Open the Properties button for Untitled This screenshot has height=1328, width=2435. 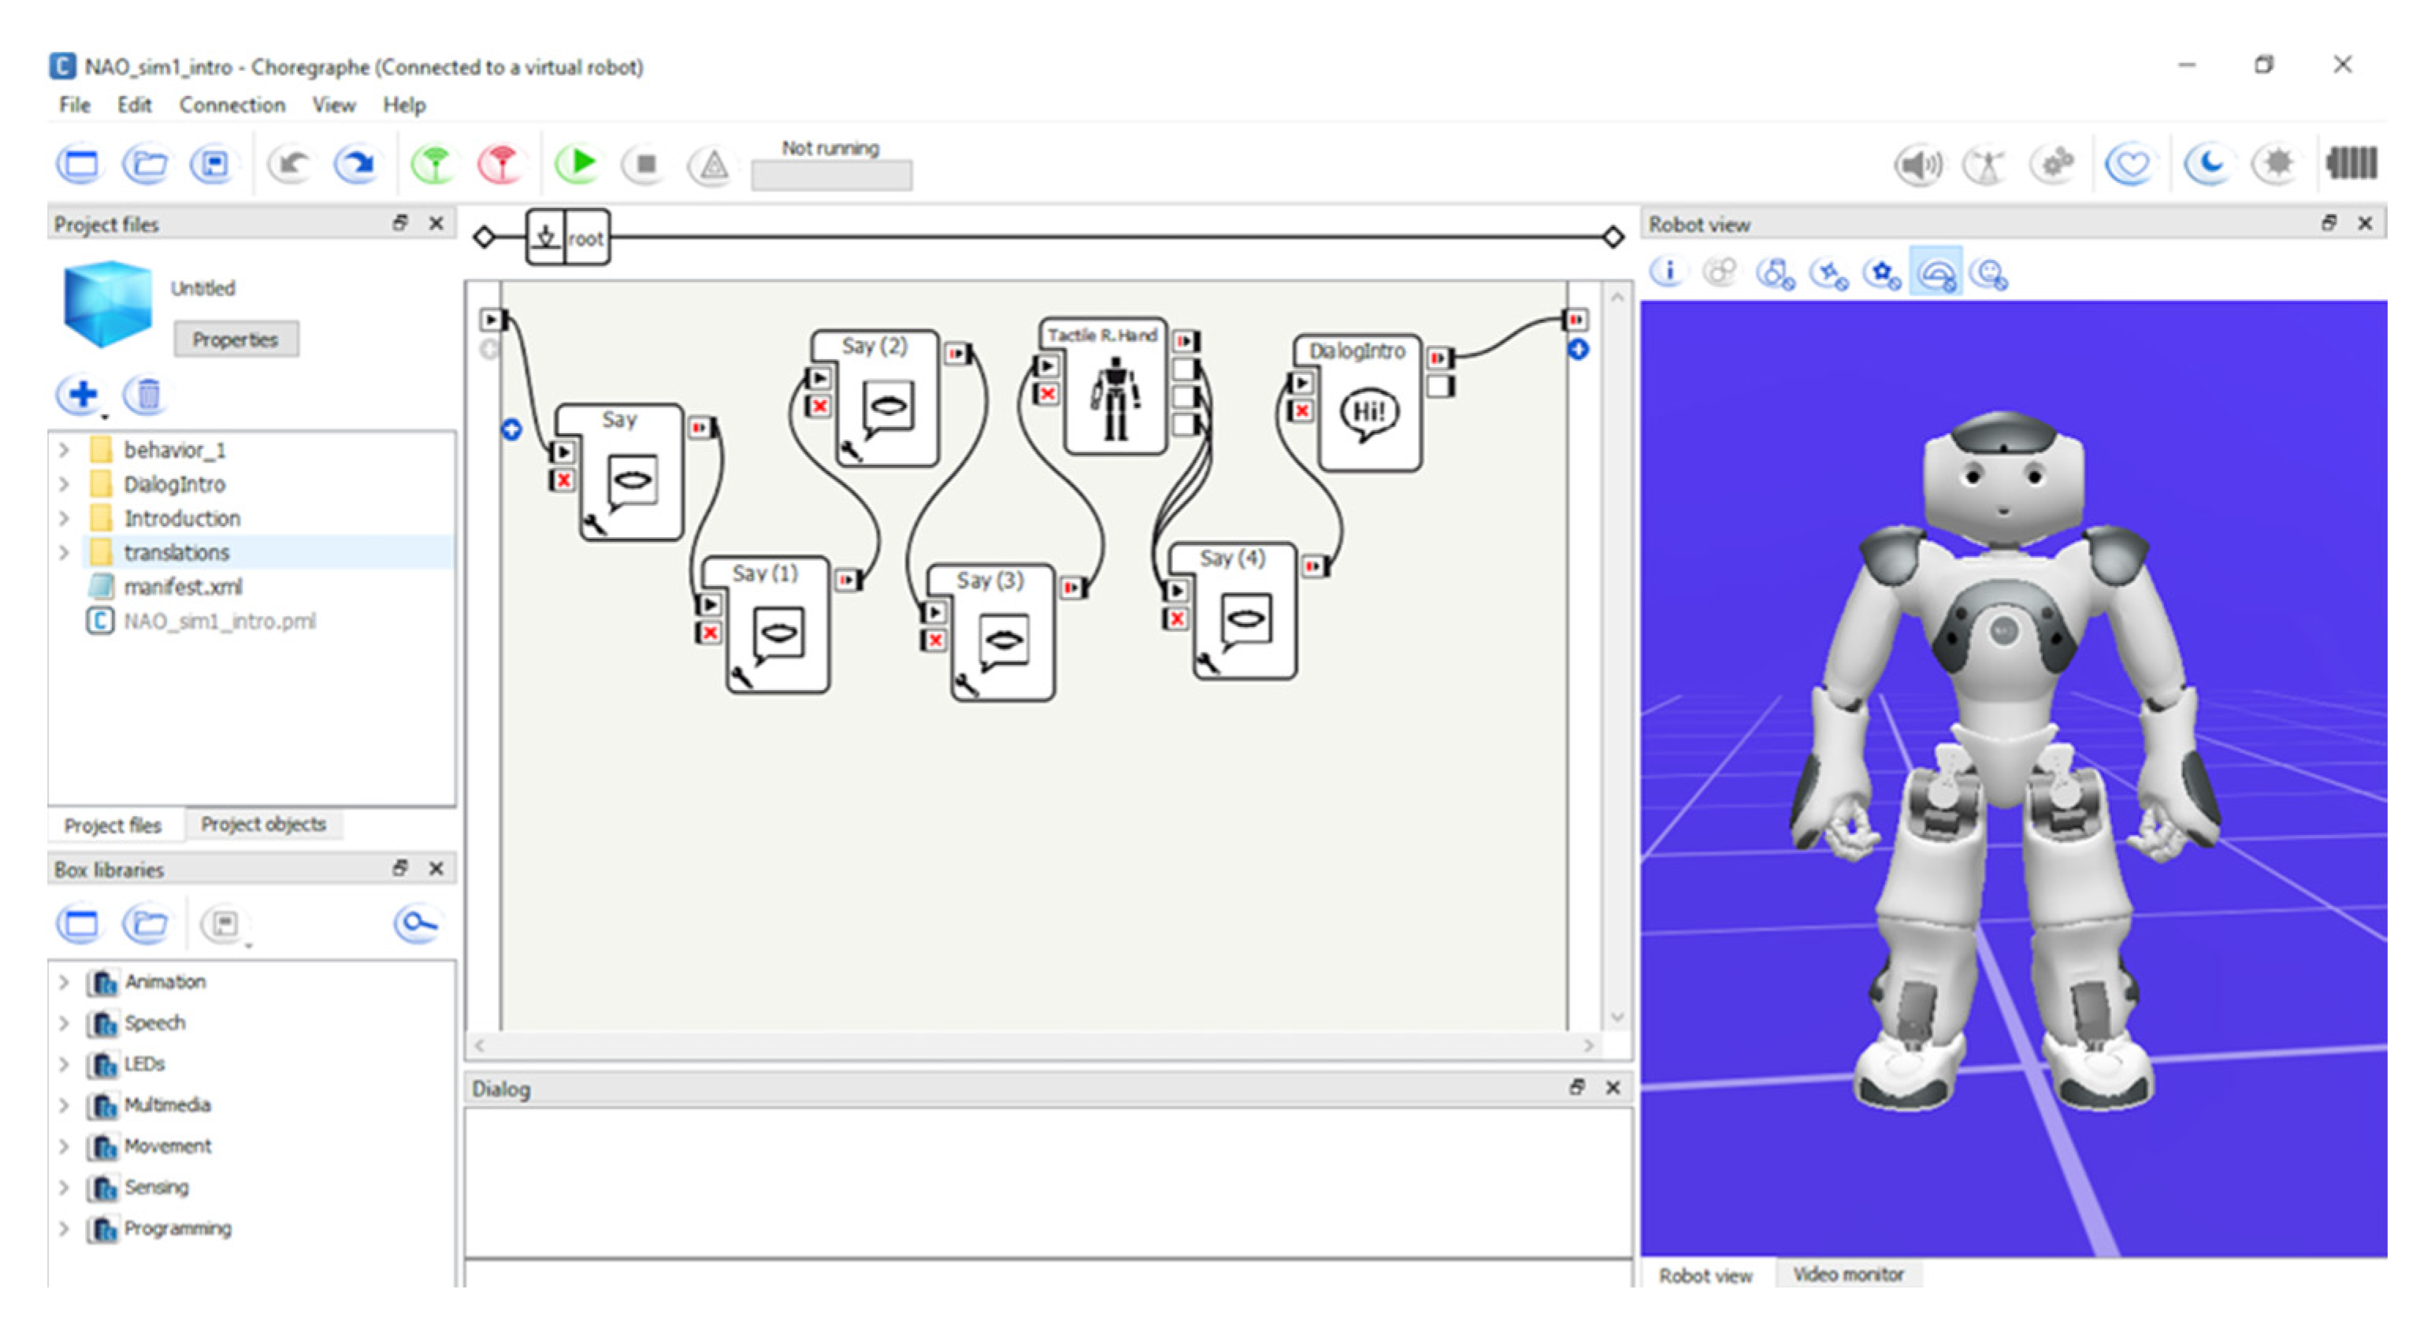click(x=236, y=339)
